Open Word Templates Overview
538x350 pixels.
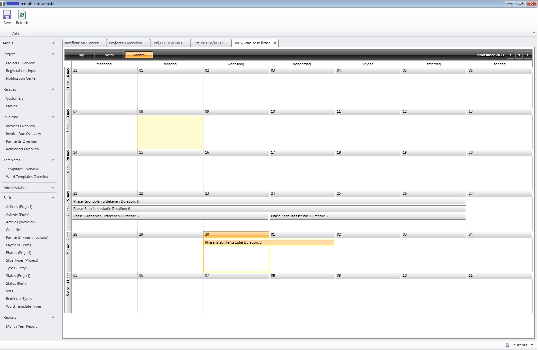[x=27, y=177]
